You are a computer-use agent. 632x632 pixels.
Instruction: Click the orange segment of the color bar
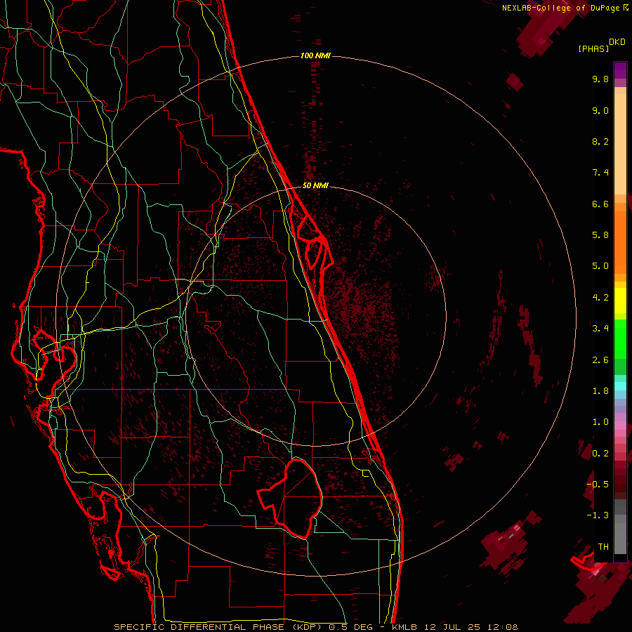coord(620,242)
